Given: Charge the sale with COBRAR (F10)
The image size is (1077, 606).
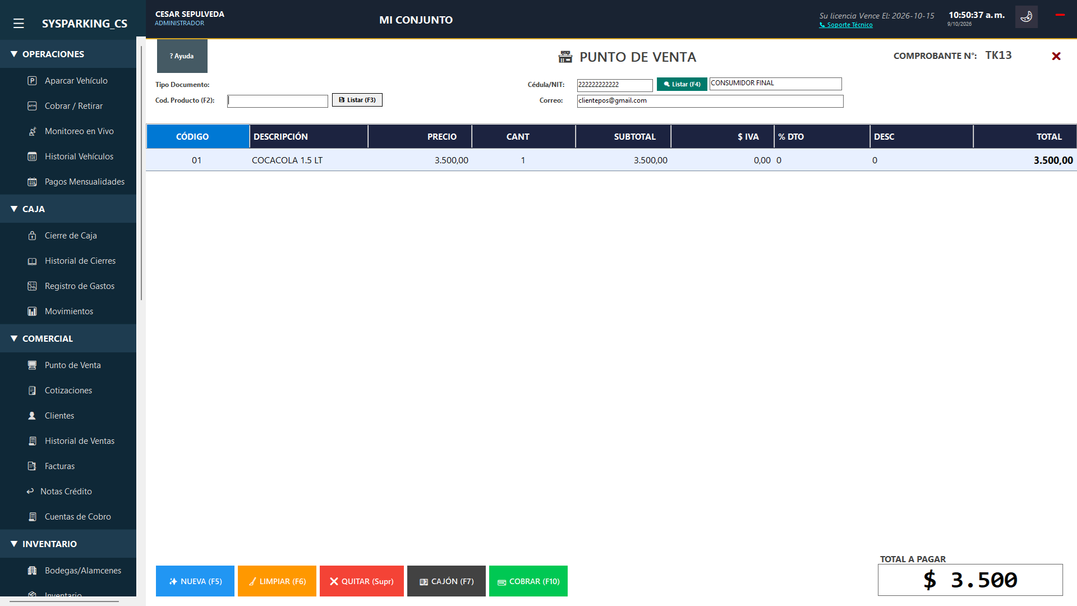Looking at the screenshot, I should coord(528,581).
